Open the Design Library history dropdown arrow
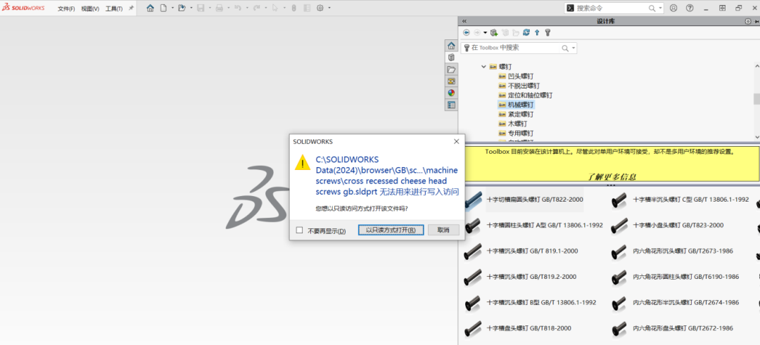 (485, 32)
